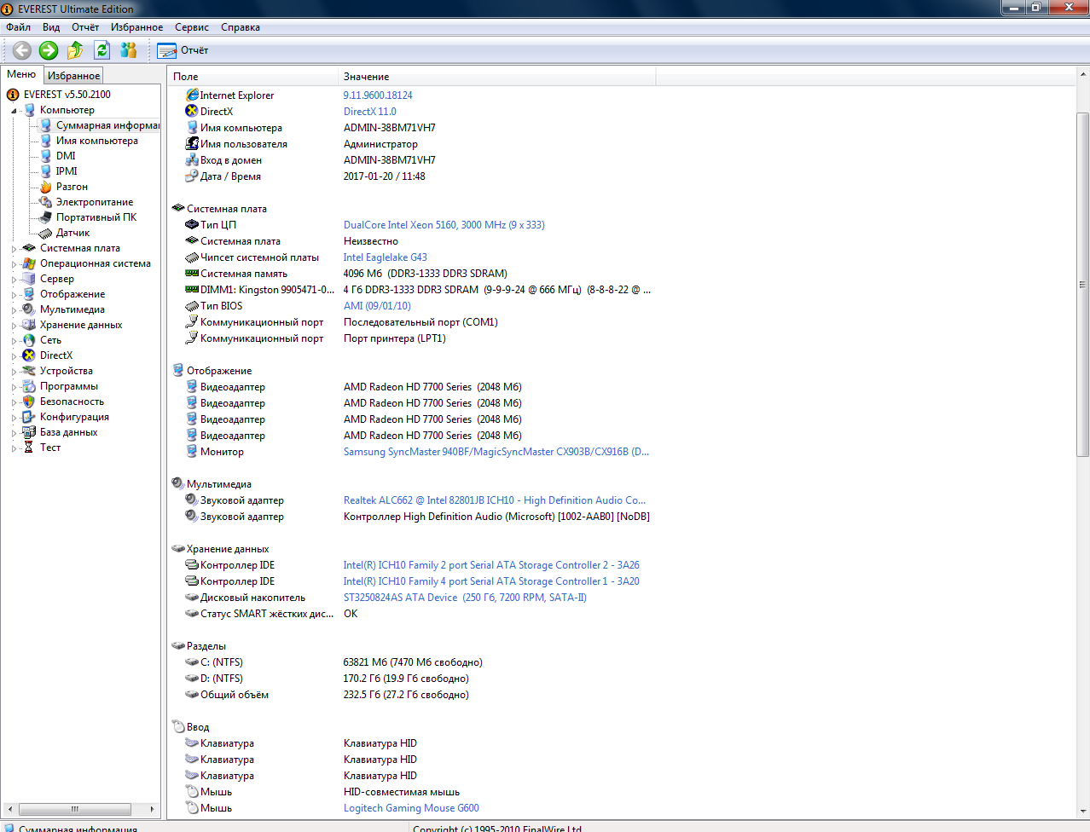Click the folder Up-level toolbar icon
The width and height of the screenshot is (1090, 832).
(75, 50)
